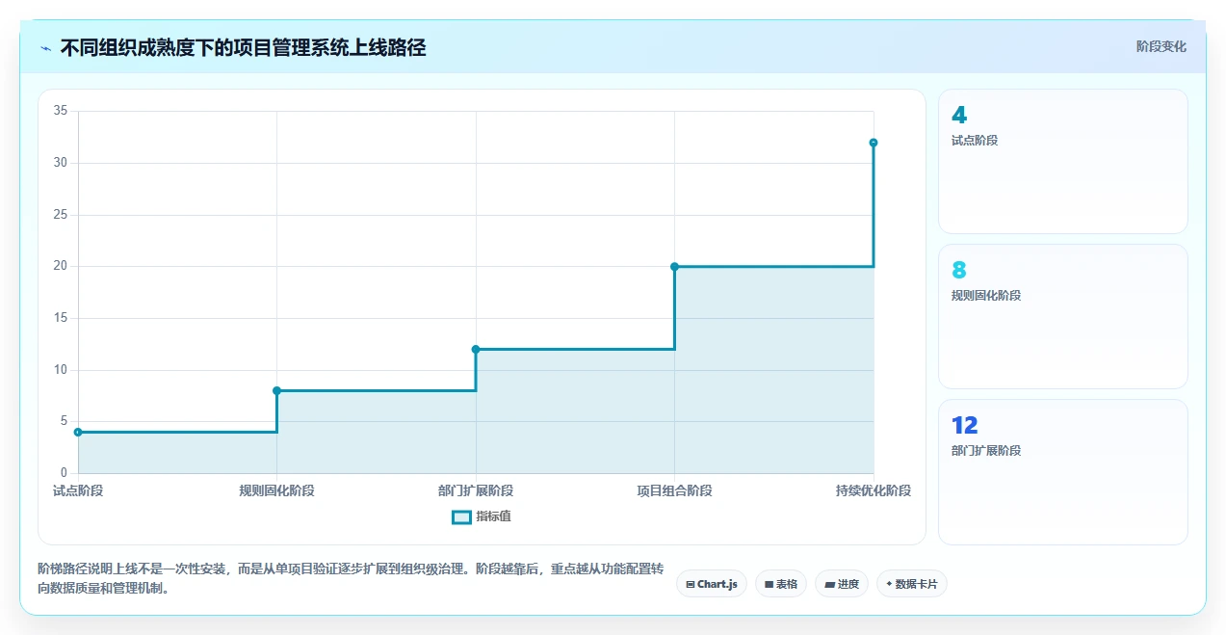Click the 指标值 legend color box

point(461,517)
